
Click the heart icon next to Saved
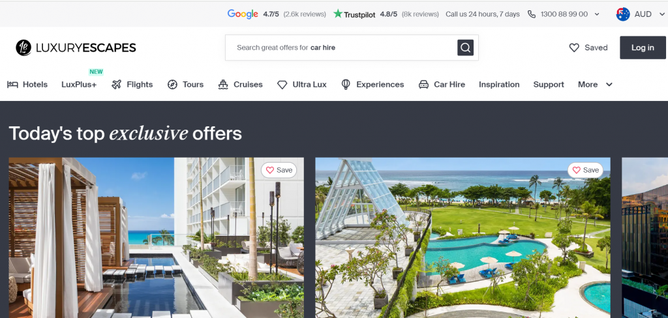[574, 48]
